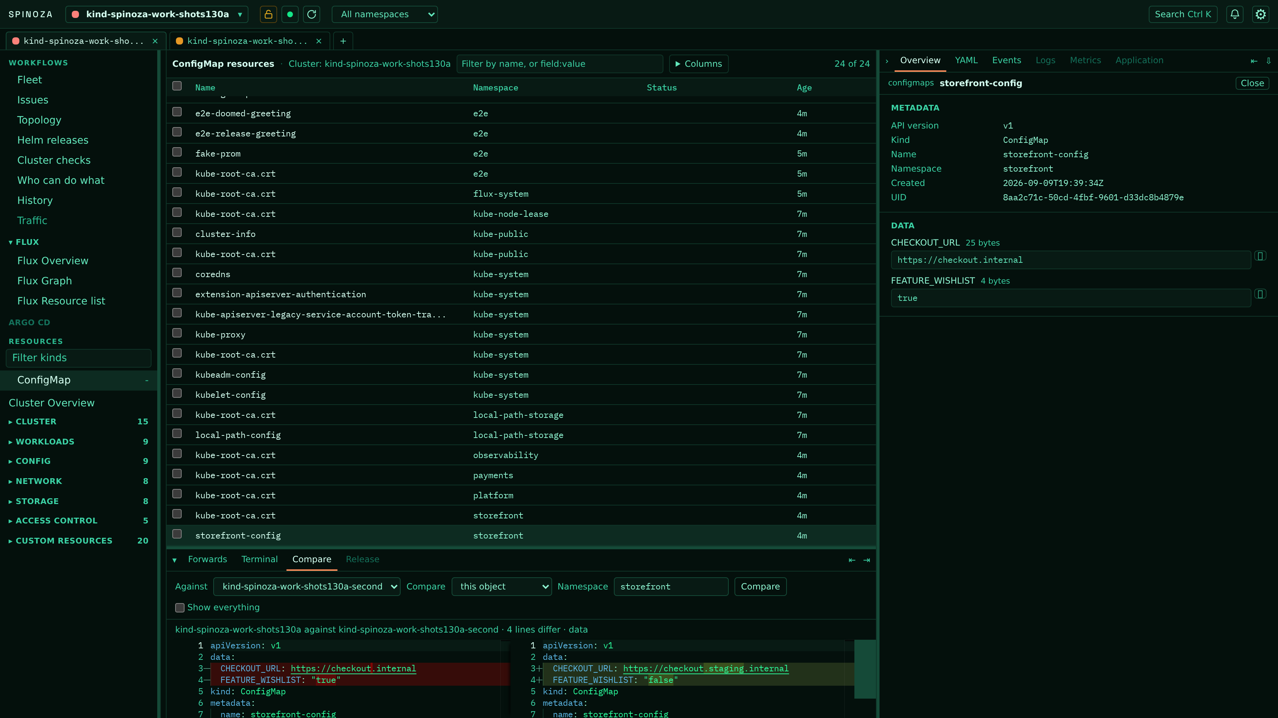This screenshot has height=718, width=1278.
Task: Expand the NETWORK sidebar group
Action: (x=78, y=481)
